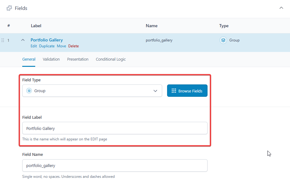Click the Group layers icon in the Type column
This screenshot has height=184, width=290.
click(223, 40)
